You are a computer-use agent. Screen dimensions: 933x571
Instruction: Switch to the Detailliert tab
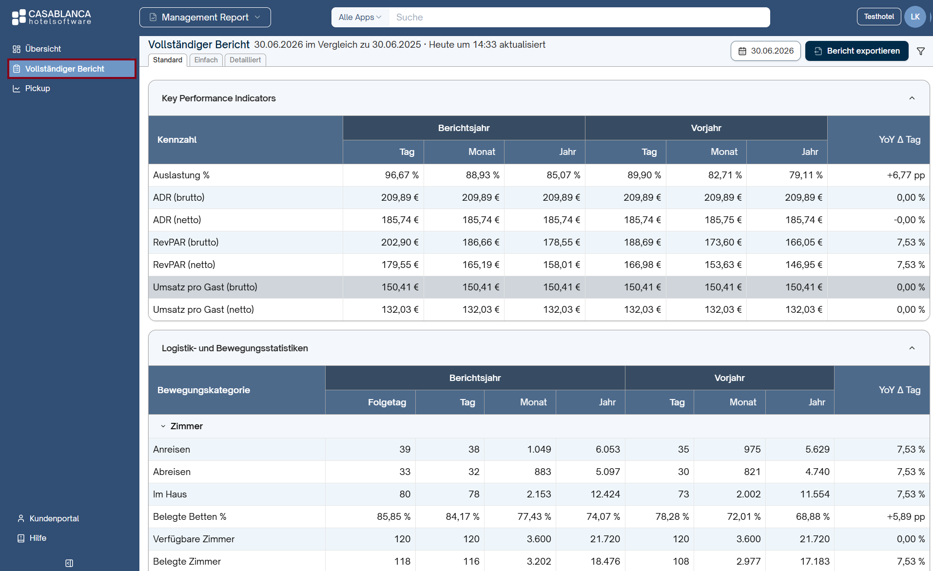point(245,60)
